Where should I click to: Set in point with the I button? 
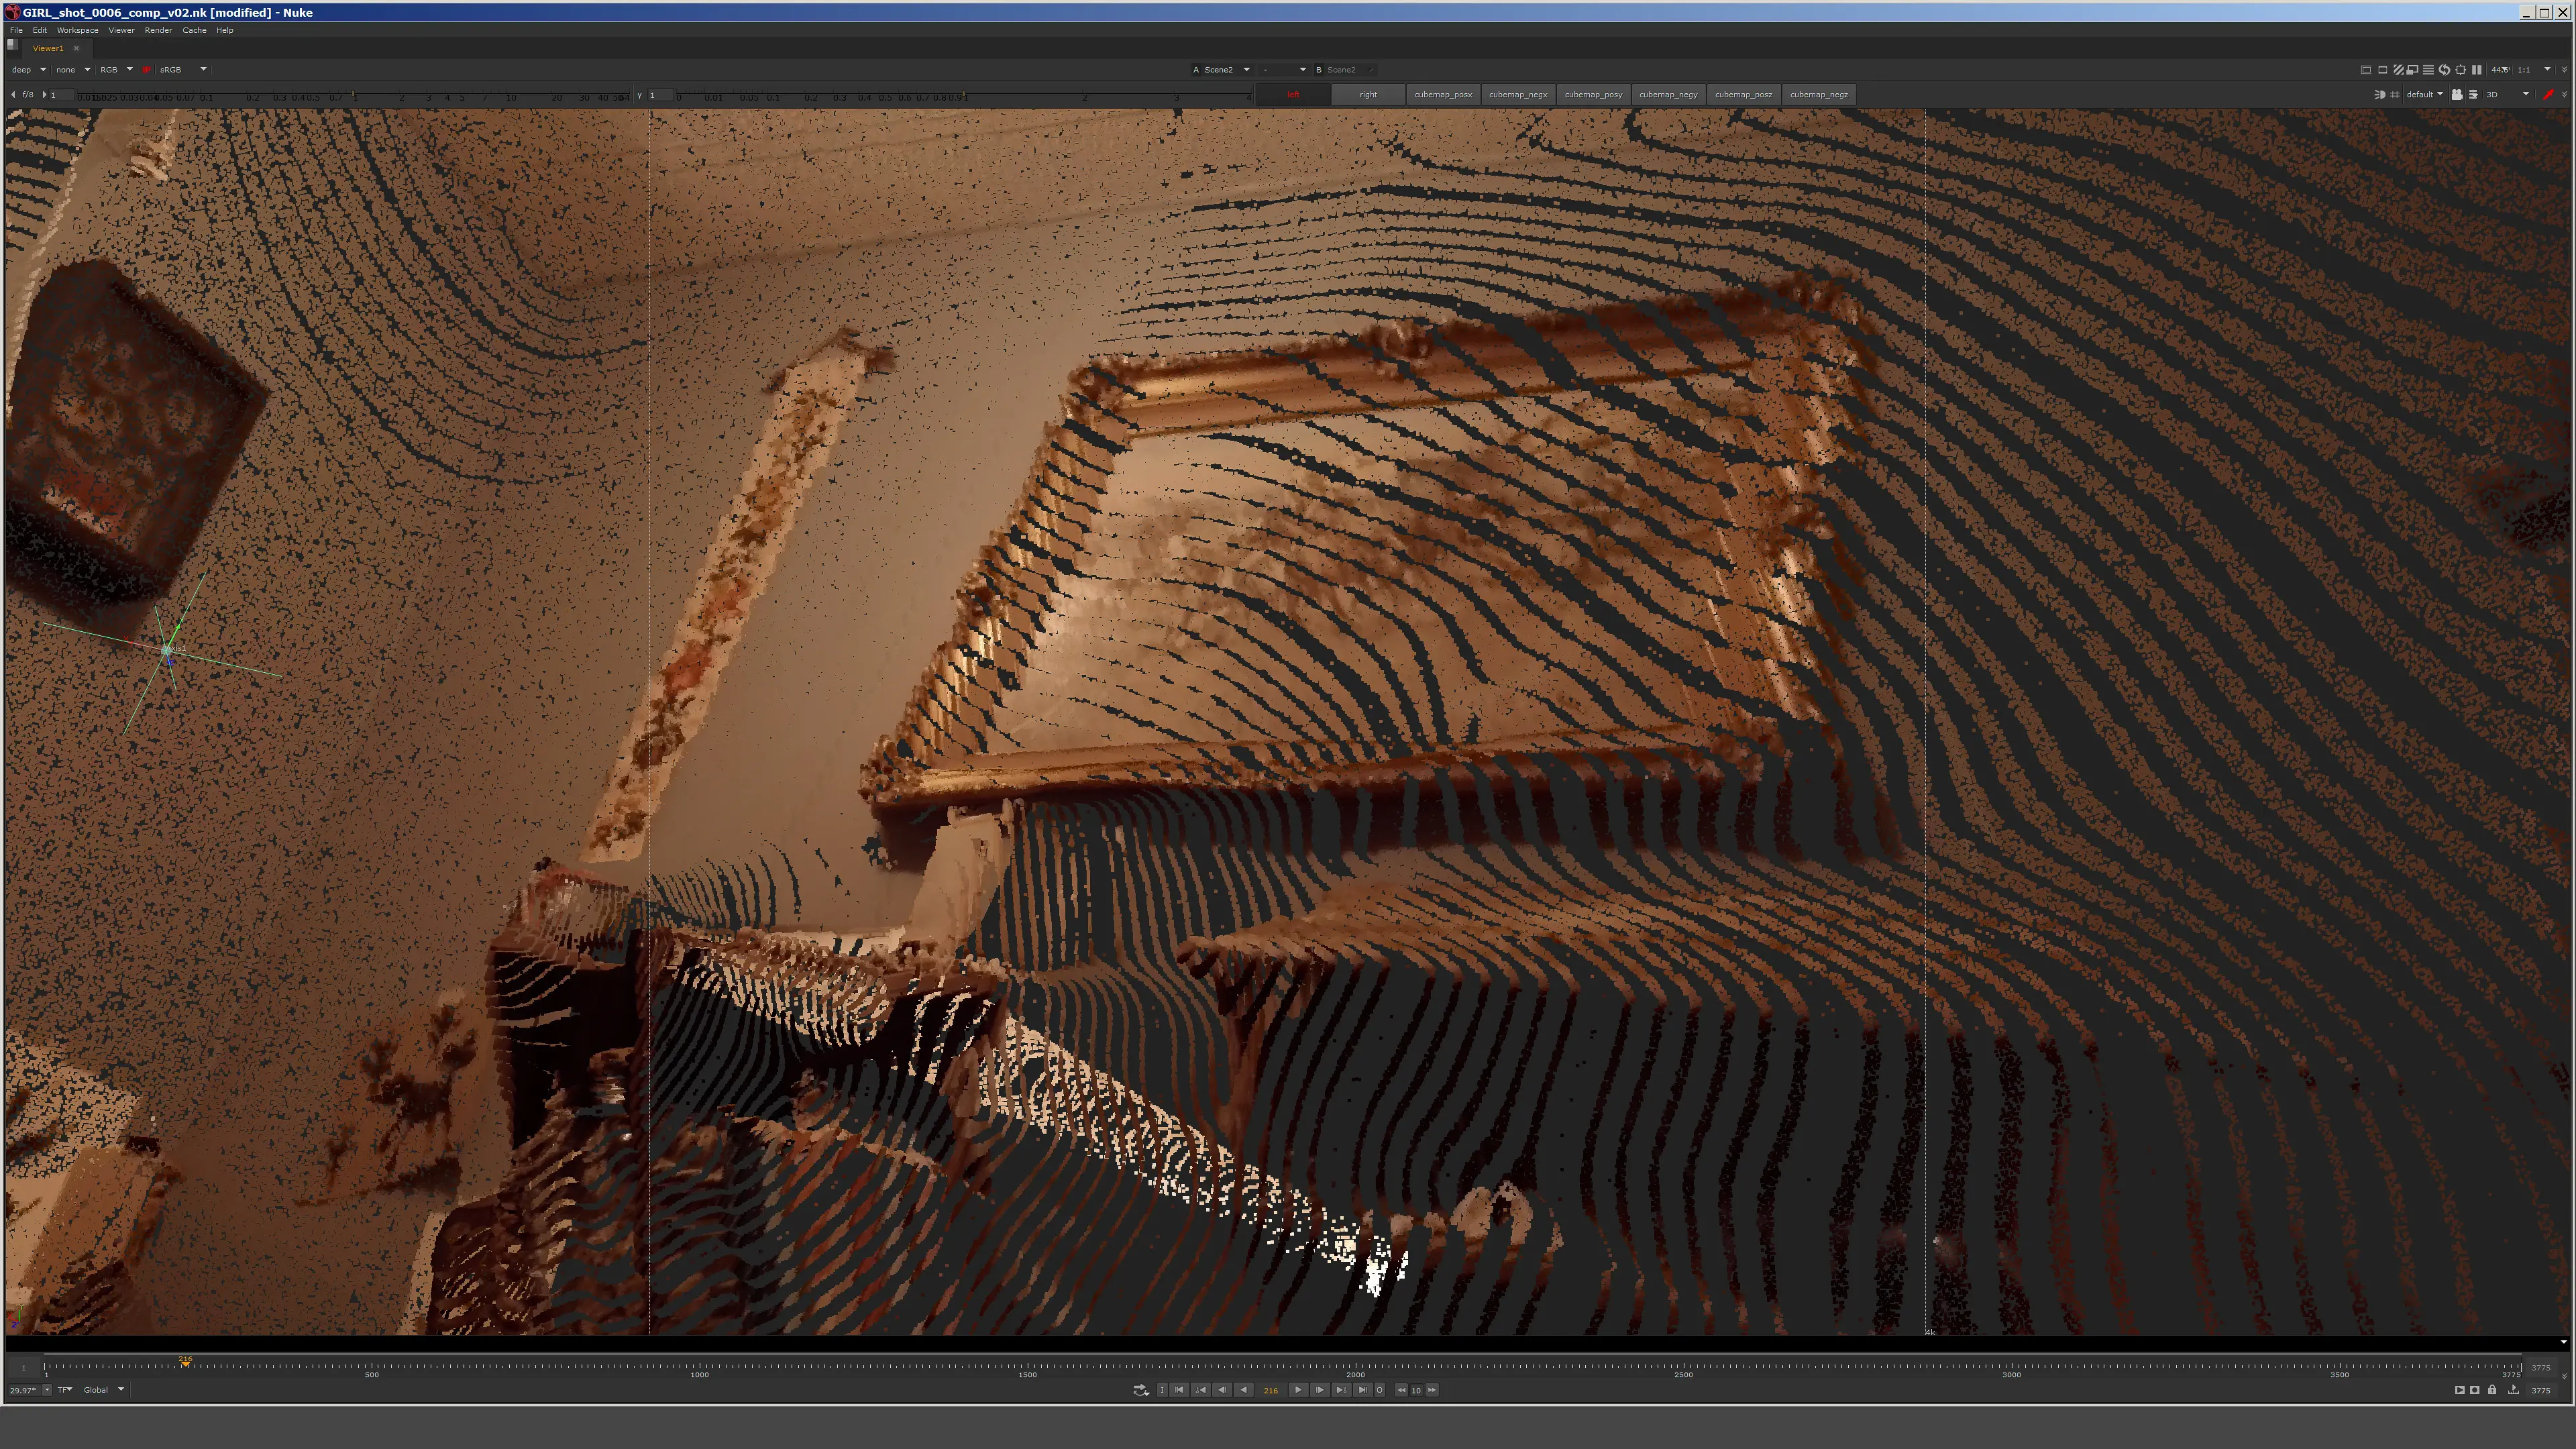1163,1390
